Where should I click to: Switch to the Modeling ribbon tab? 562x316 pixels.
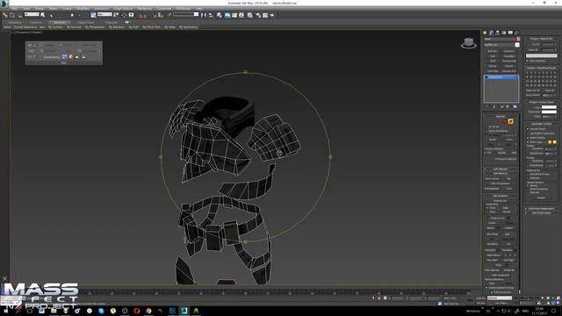click(x=15, y=22)
